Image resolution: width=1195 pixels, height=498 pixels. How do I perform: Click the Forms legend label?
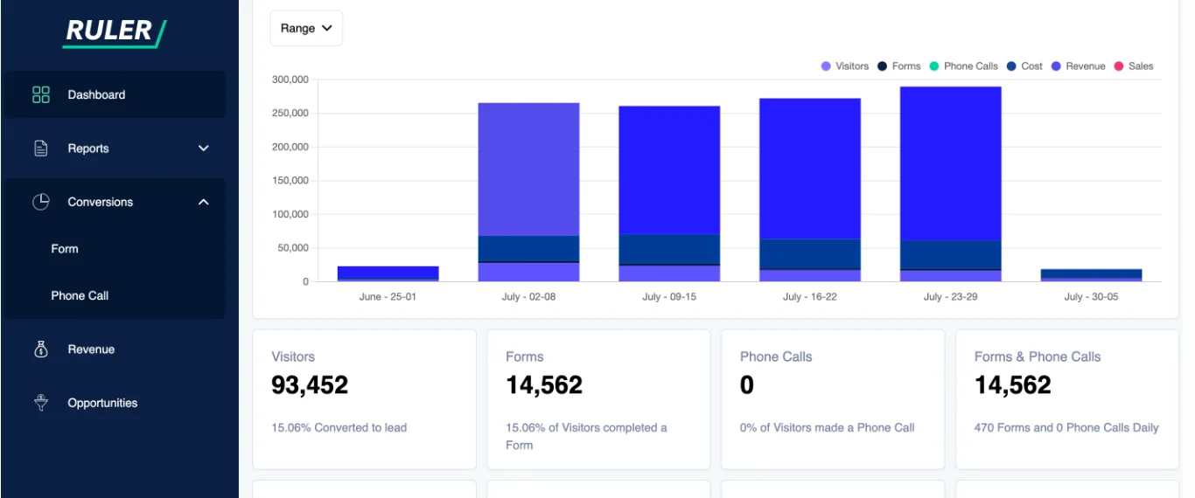tap(906, 66)
